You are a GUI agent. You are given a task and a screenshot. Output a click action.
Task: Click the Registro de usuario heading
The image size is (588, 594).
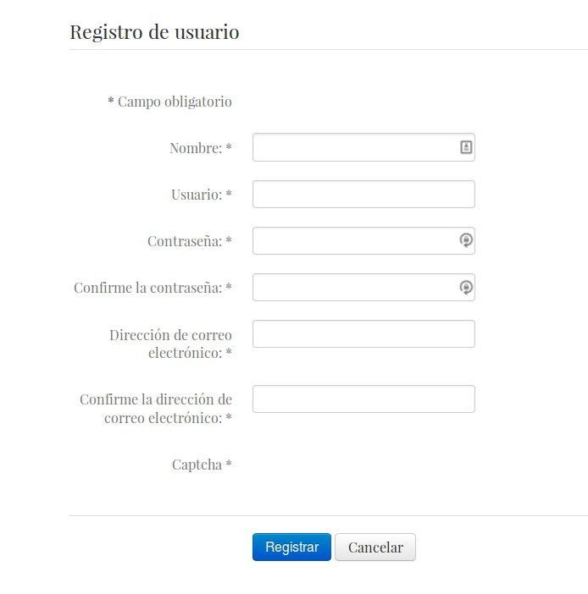[x=154, y=32]
